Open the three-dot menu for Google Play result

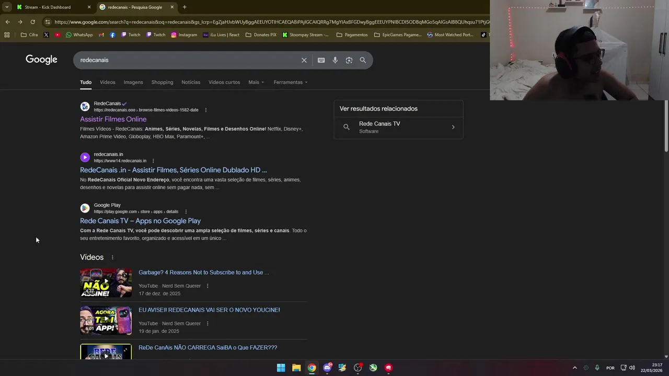[186, 211]
